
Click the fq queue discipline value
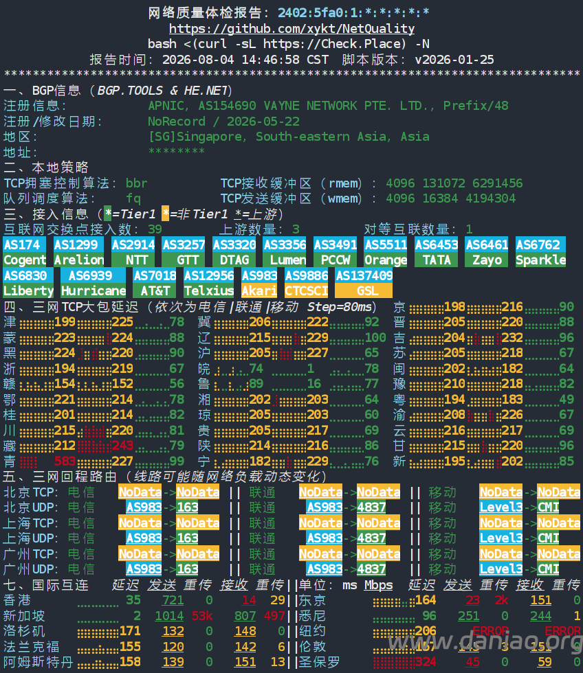click(x=133, y=198)
